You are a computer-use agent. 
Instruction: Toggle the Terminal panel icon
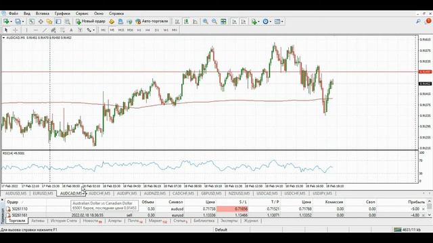point(58,22)
